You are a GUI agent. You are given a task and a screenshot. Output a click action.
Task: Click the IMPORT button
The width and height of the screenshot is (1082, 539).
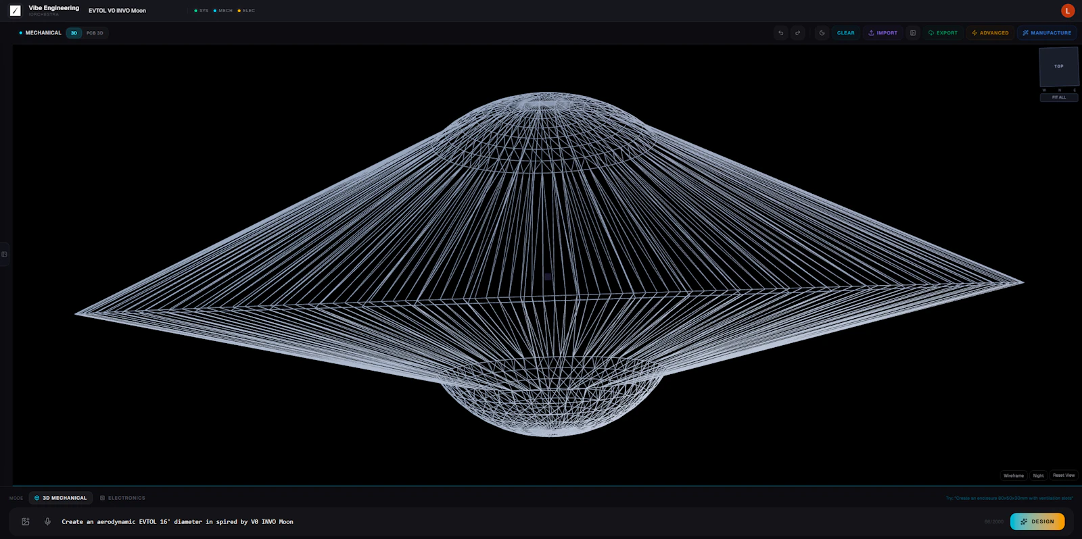[883, 32]
